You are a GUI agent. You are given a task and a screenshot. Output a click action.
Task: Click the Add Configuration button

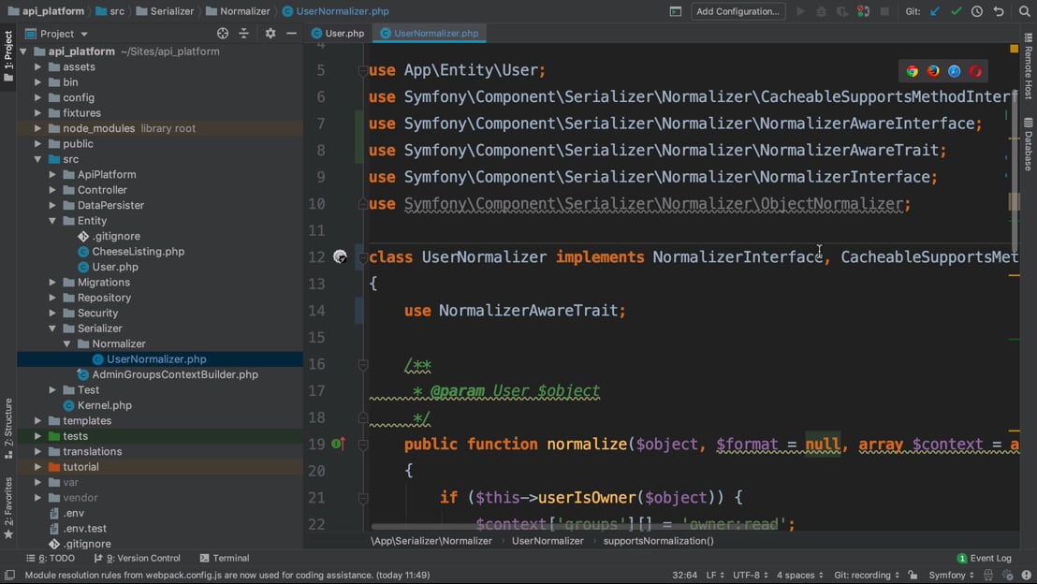coord(738,11)
